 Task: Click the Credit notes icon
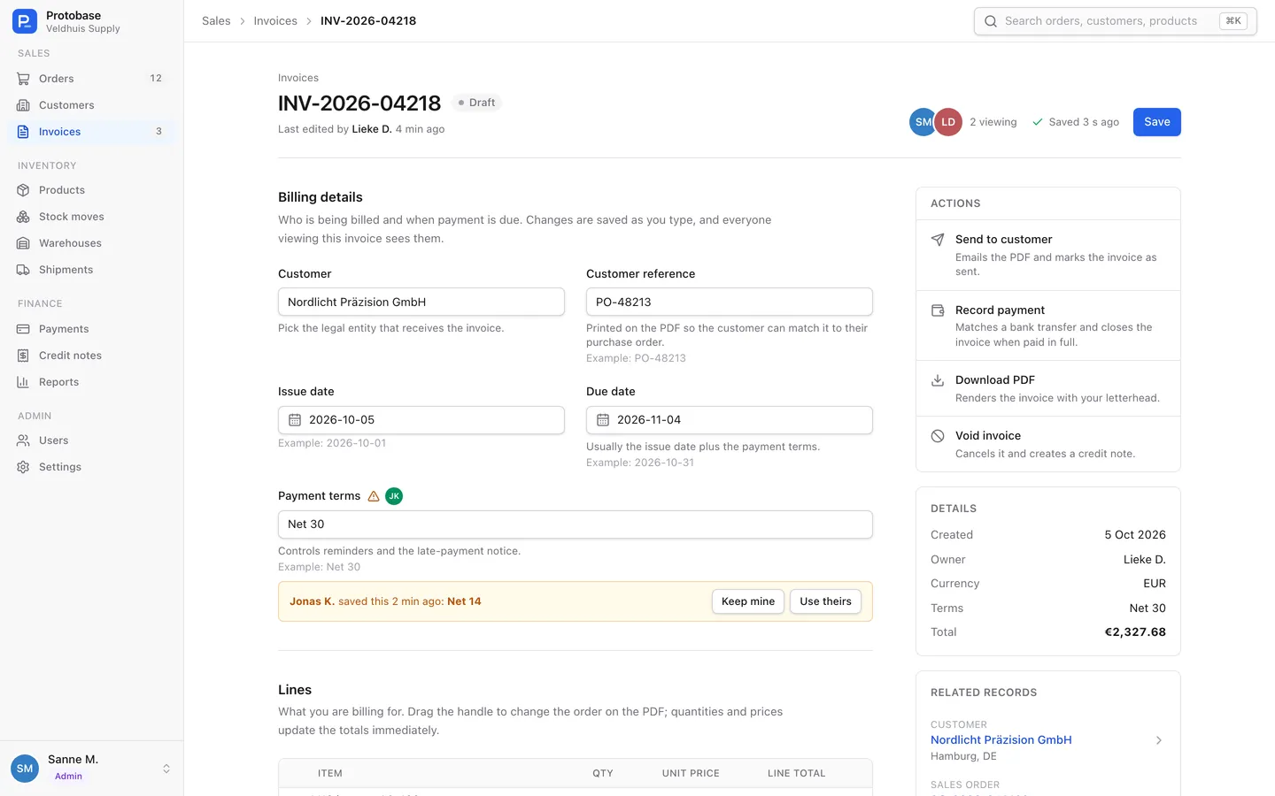click(23, 356)
